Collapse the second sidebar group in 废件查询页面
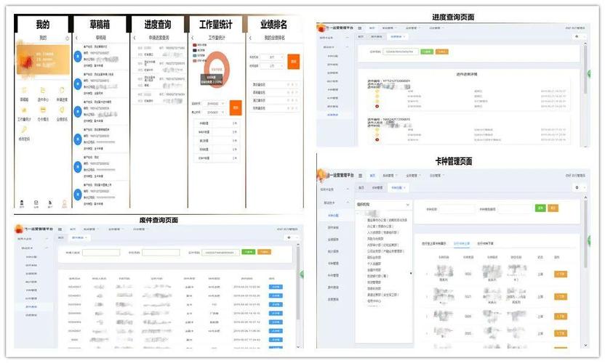This screenshot has width=605, height=363. coord(47,248)
